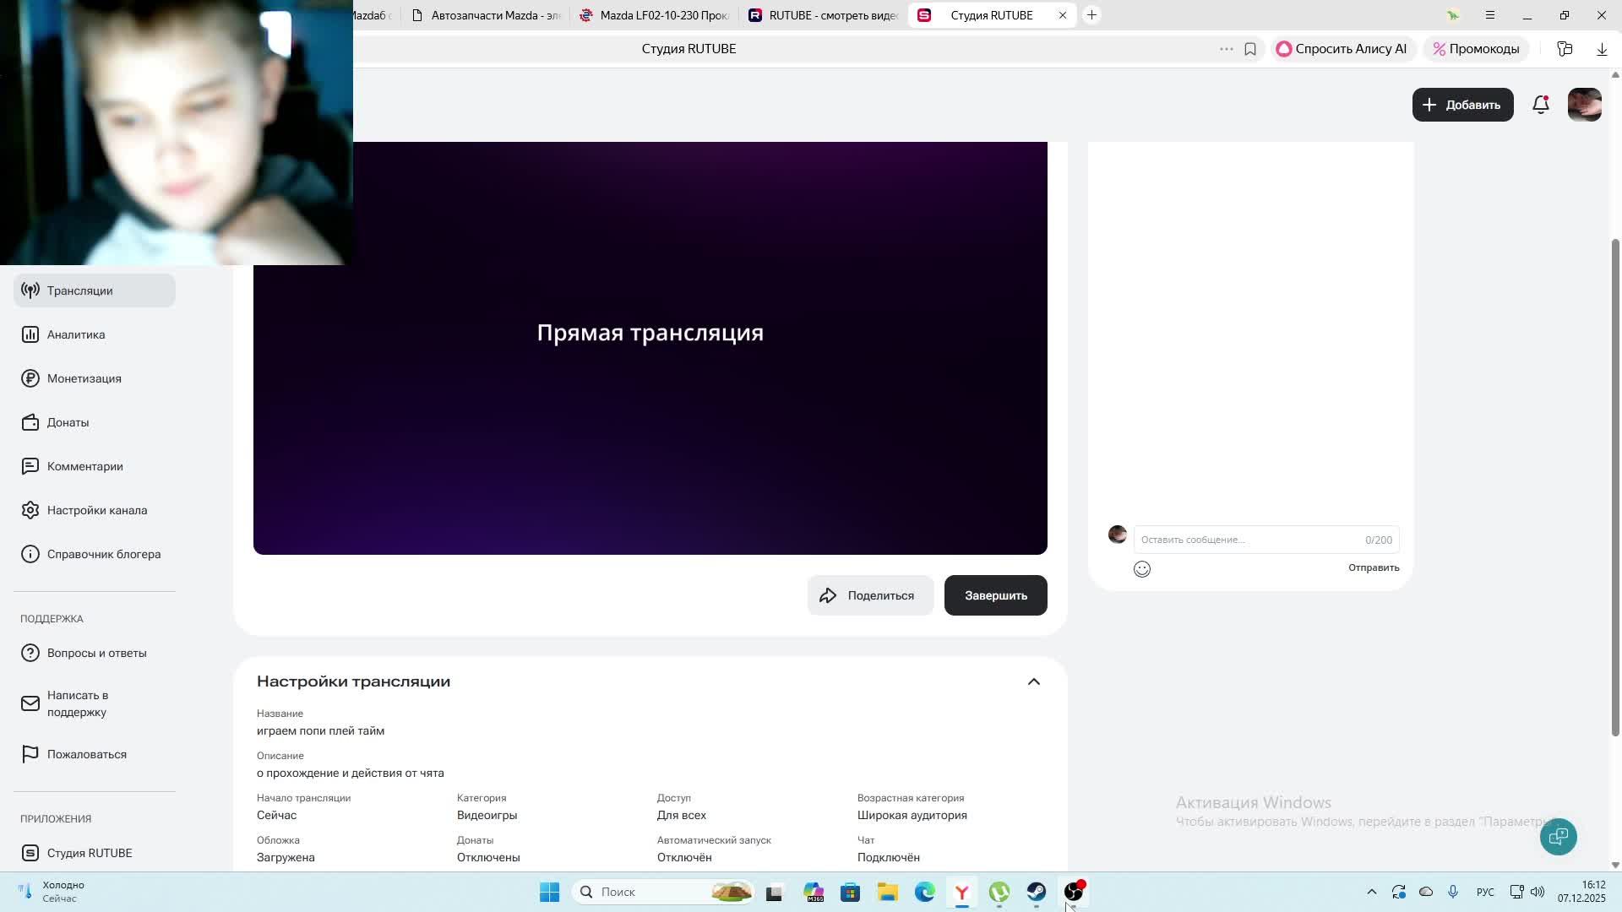
Task: Click the volume icon in system tray
Action: 1537,891
